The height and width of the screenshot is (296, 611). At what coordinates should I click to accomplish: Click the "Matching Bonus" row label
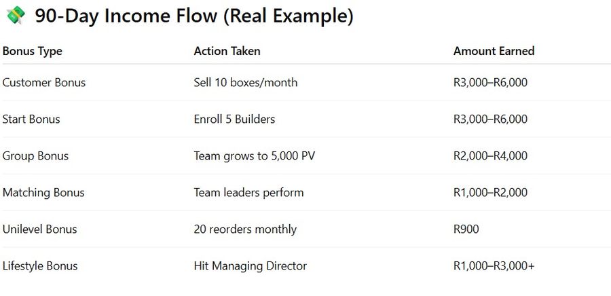tap(43, 193)
